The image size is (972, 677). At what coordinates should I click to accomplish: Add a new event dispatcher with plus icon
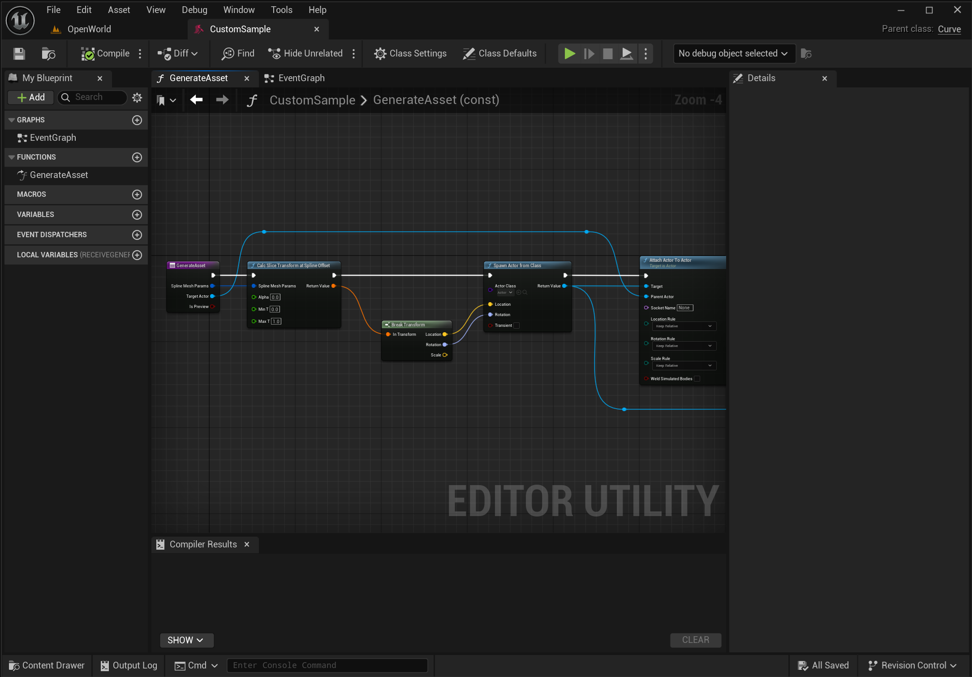pos(137,235)
